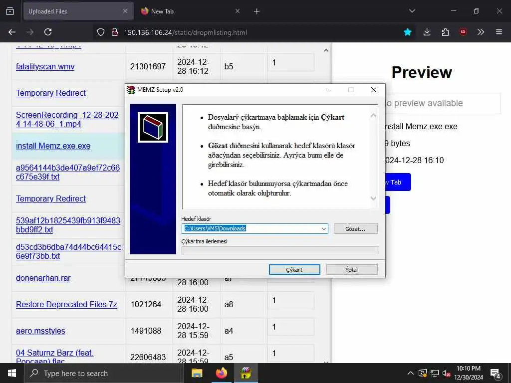Switch to the New Tab tab
Image resolution: width=511 pixels, height=383 pixels.
point(191,11)
